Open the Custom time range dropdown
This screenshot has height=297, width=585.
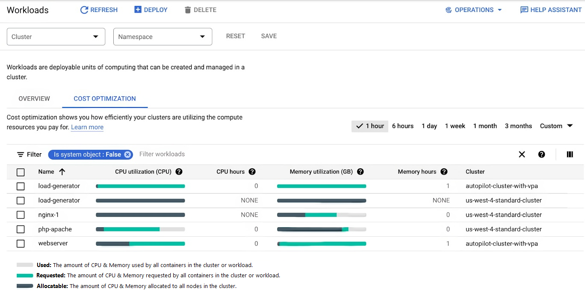[x=556, y=126]
